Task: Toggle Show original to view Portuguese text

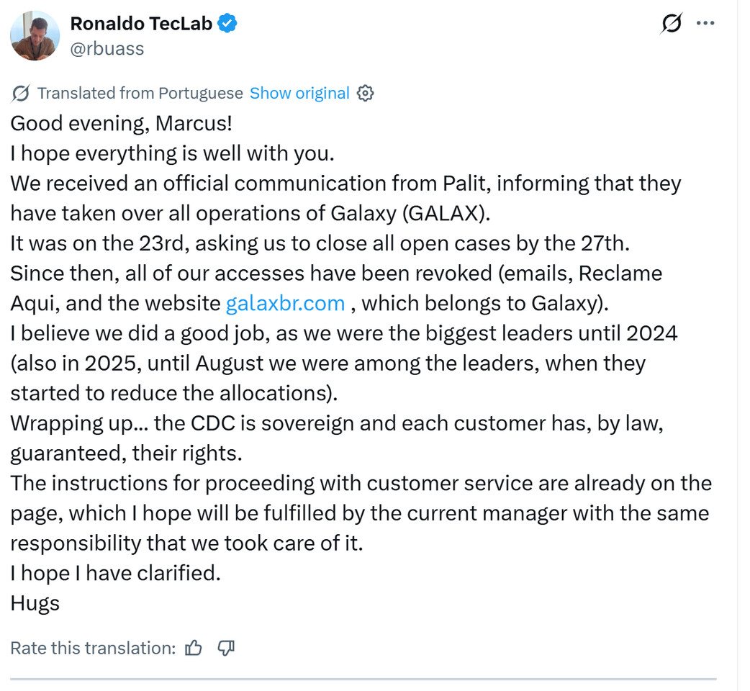Action: tap(299, 94)
